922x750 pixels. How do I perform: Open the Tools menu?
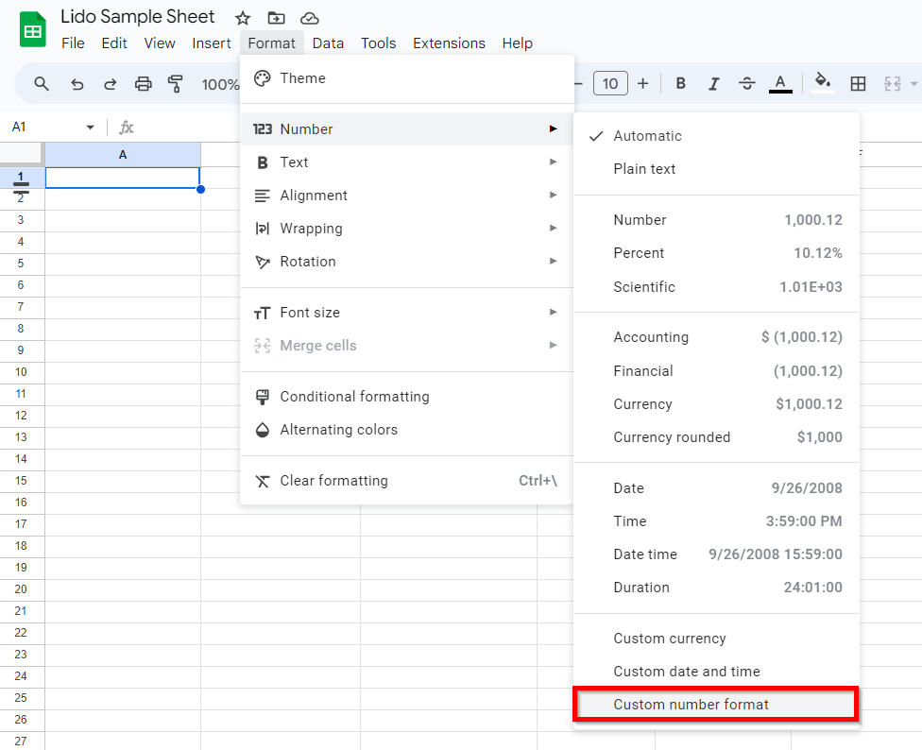coord(378,43)
